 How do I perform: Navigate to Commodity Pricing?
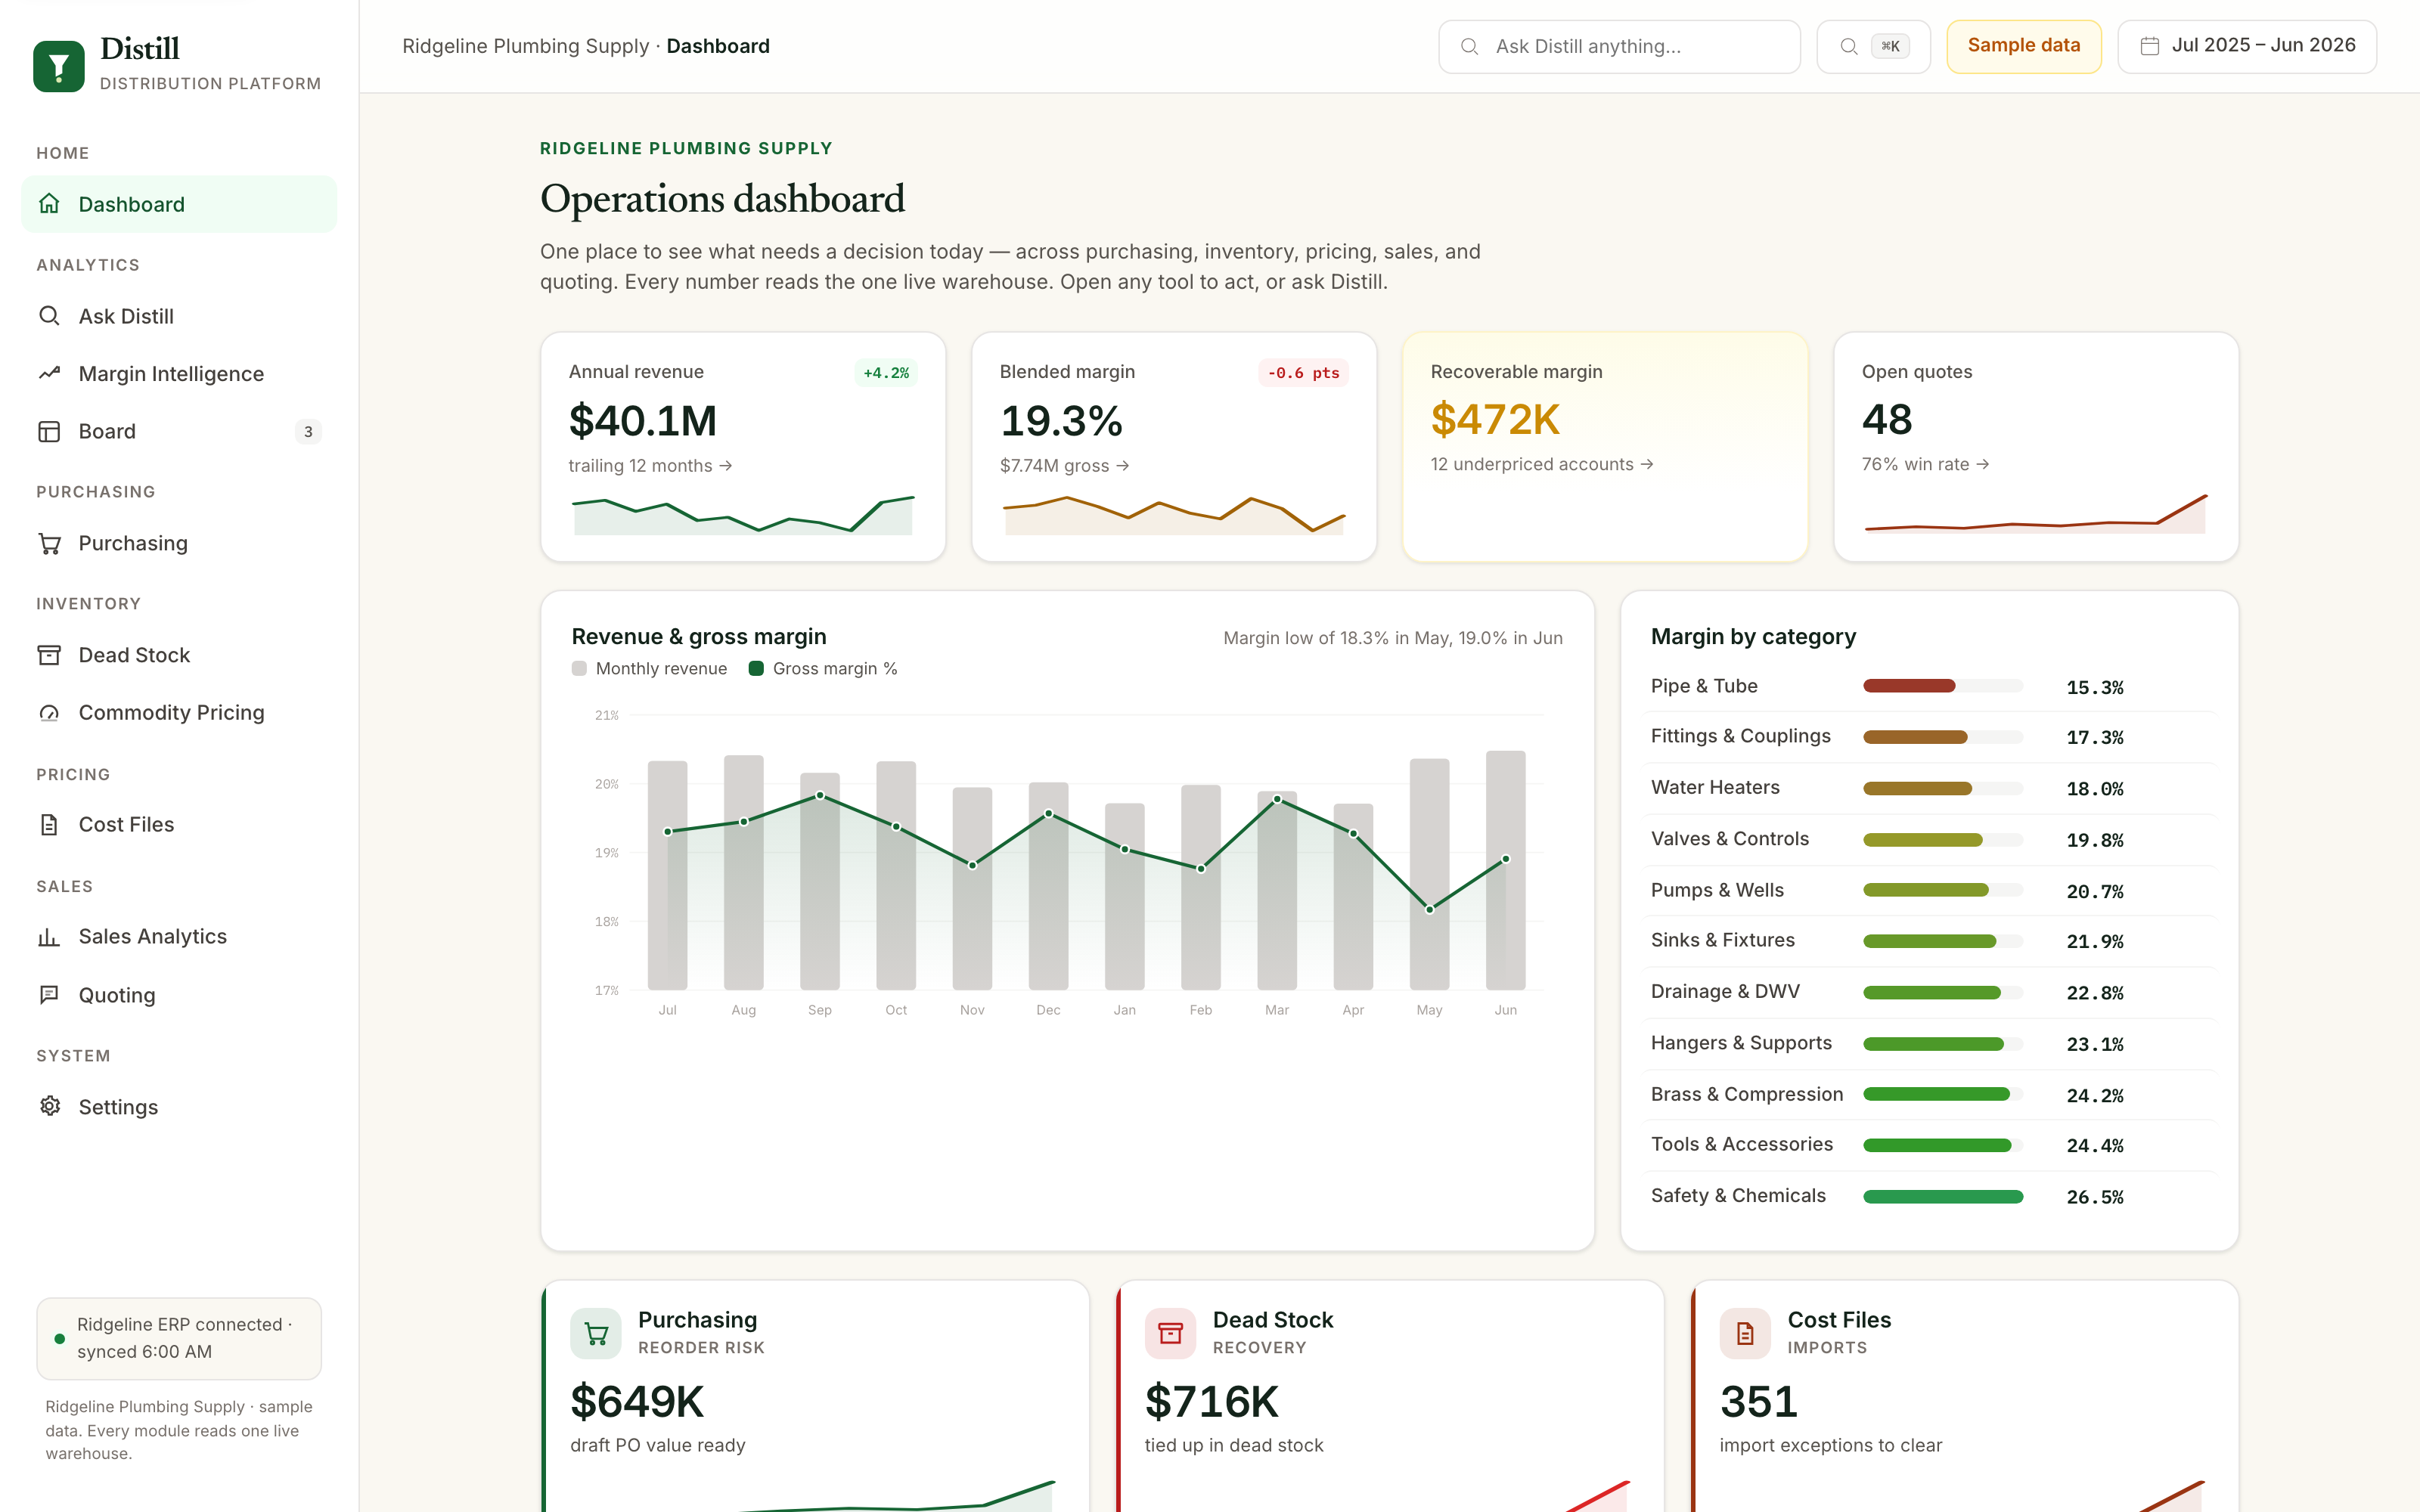pyautogui.click(x=179, y=712)
